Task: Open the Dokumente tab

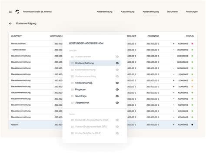Action: click(x=173, y=12)
